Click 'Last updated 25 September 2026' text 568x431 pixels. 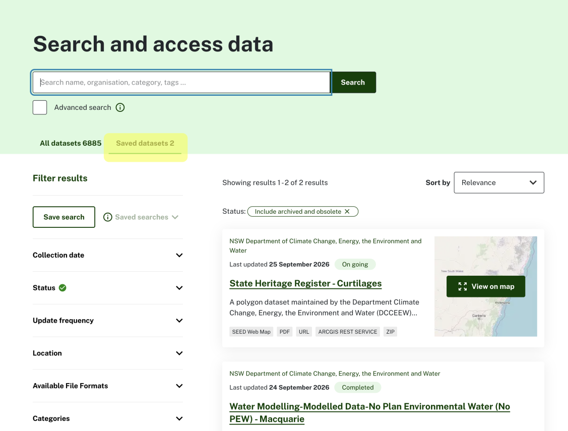coord(279,264)
